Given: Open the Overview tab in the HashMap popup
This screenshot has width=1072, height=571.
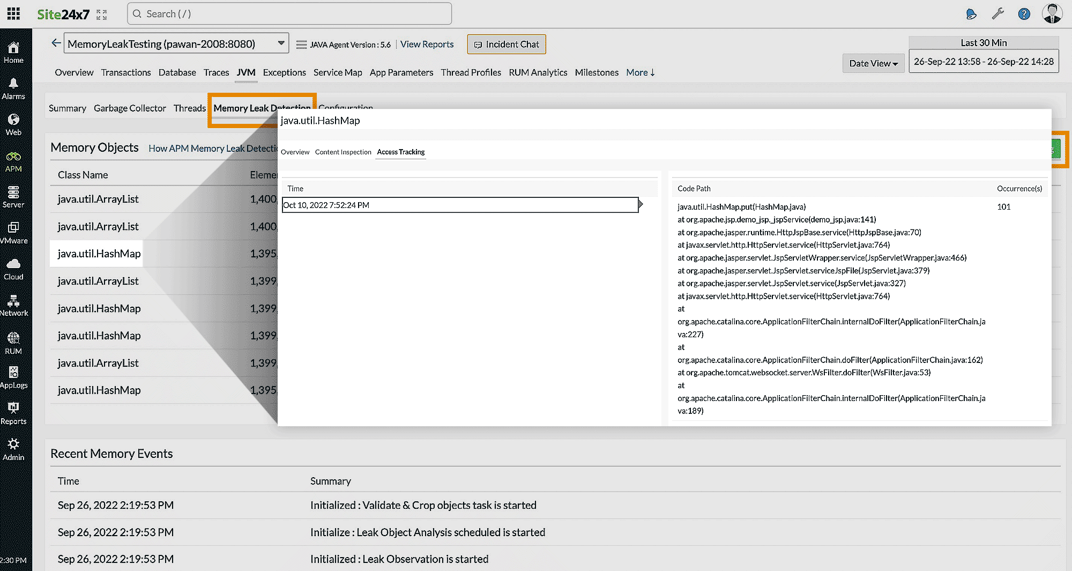Looking at the screenshot, I should pos(295,152).
